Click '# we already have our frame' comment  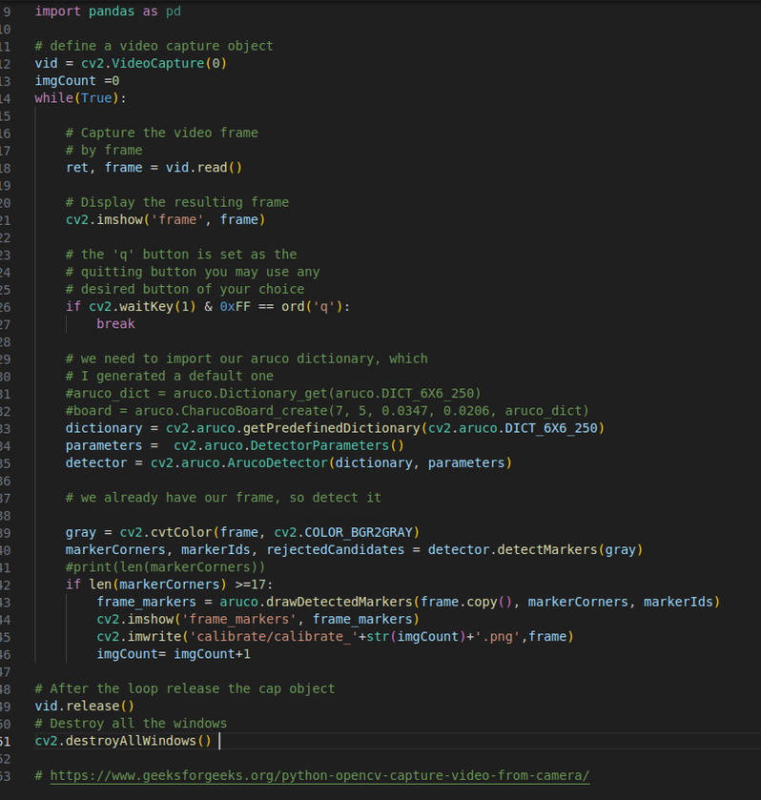point(223,497)
